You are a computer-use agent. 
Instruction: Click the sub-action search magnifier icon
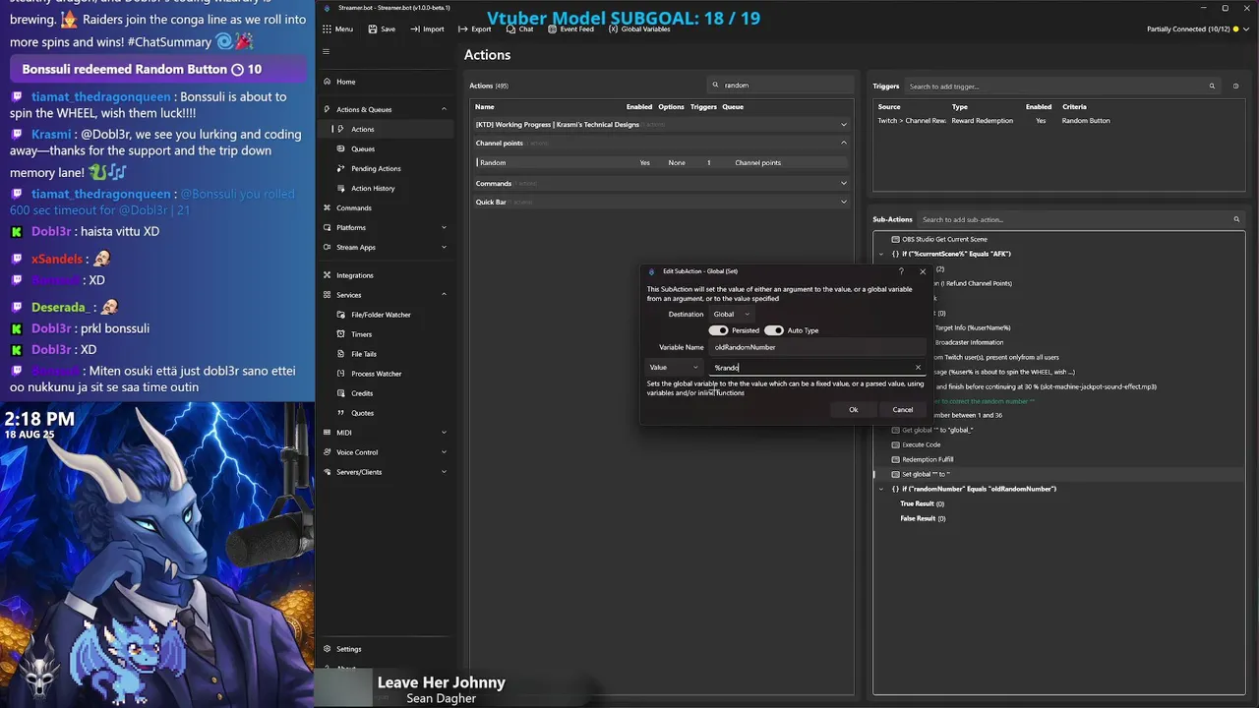coord(1236,219)
